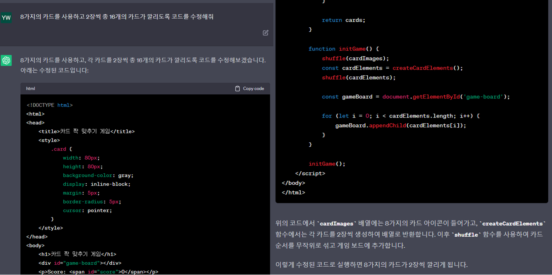Click the Score span code line
This screenshot has height=275, width=552.
pyautogui.click(x=99, y=272)
